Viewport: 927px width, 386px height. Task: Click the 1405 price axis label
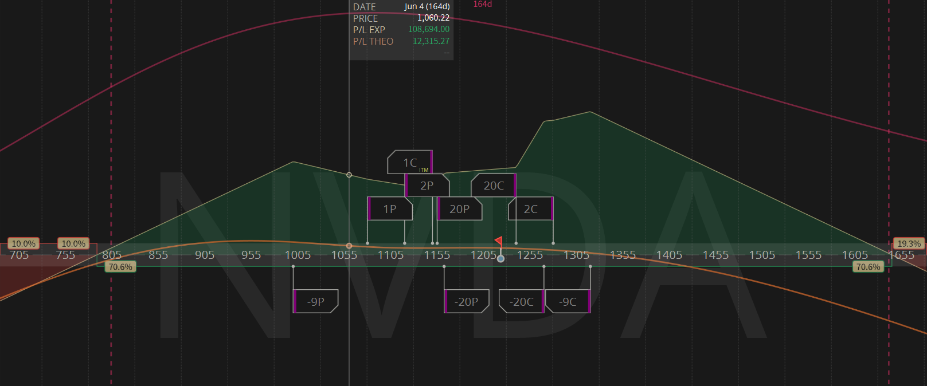coord(669,255)
